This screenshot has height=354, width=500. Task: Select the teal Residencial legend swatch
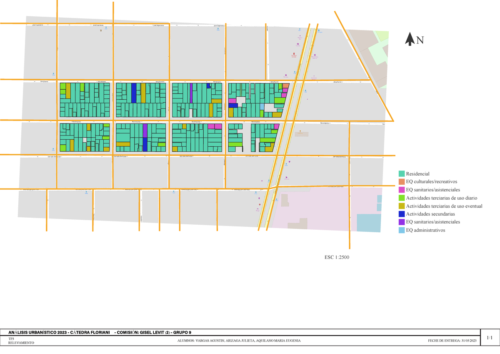[x=402, y=174]
